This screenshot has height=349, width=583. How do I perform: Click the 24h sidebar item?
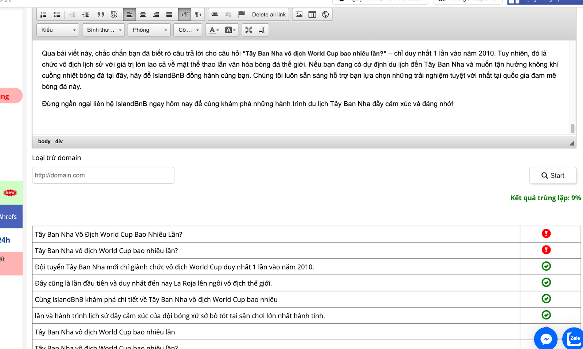[11, 240]
